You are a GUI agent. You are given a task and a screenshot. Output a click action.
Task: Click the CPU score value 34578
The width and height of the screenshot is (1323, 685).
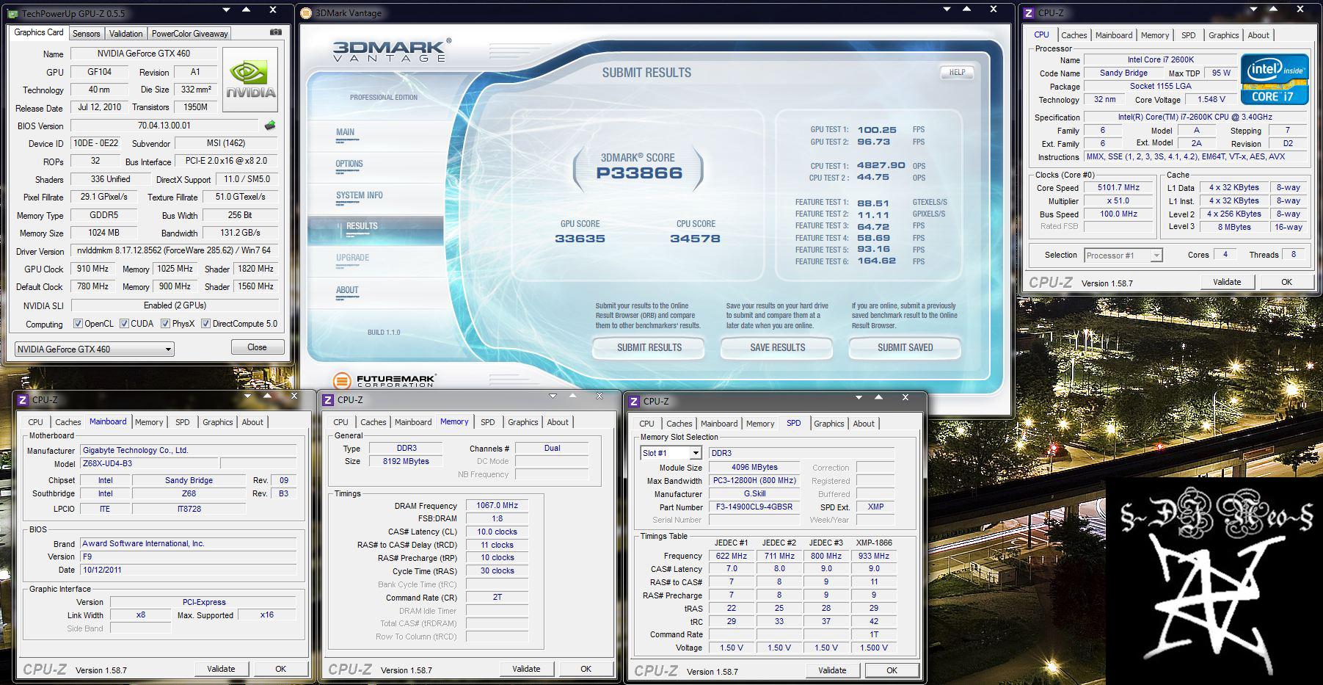695,239
